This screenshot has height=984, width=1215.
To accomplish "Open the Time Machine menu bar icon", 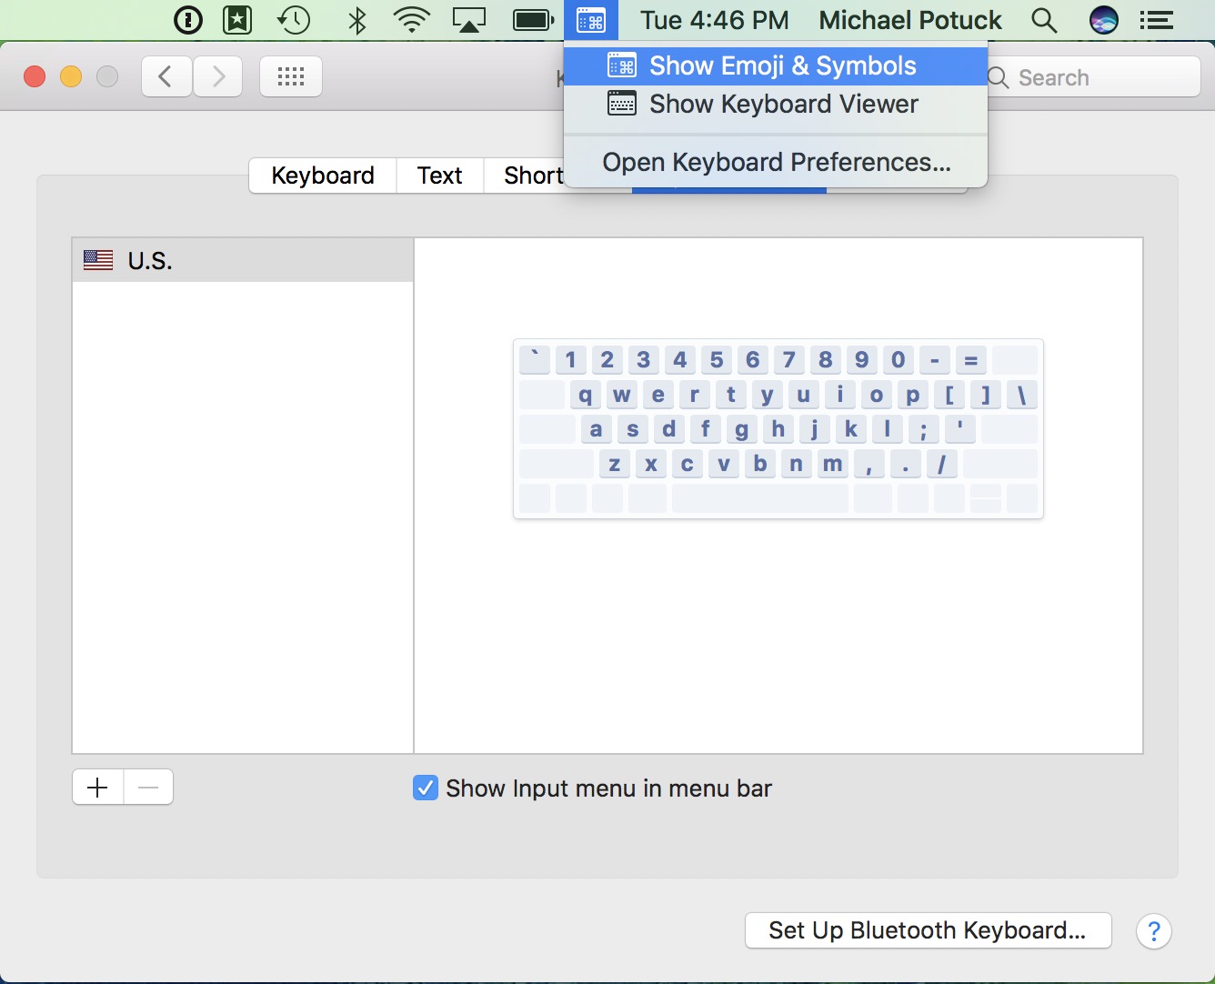I will click(x=293, y=19).
